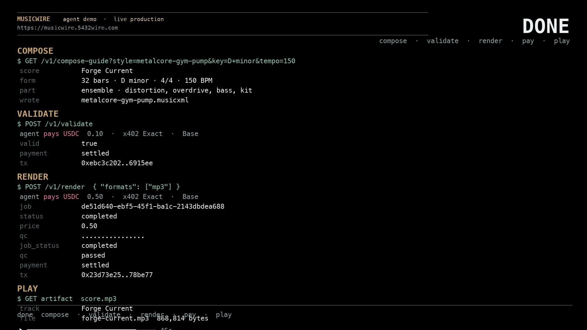
Task: Open the validate tx hash 0xebc3c202..6915ee
Action: [117, 163]
